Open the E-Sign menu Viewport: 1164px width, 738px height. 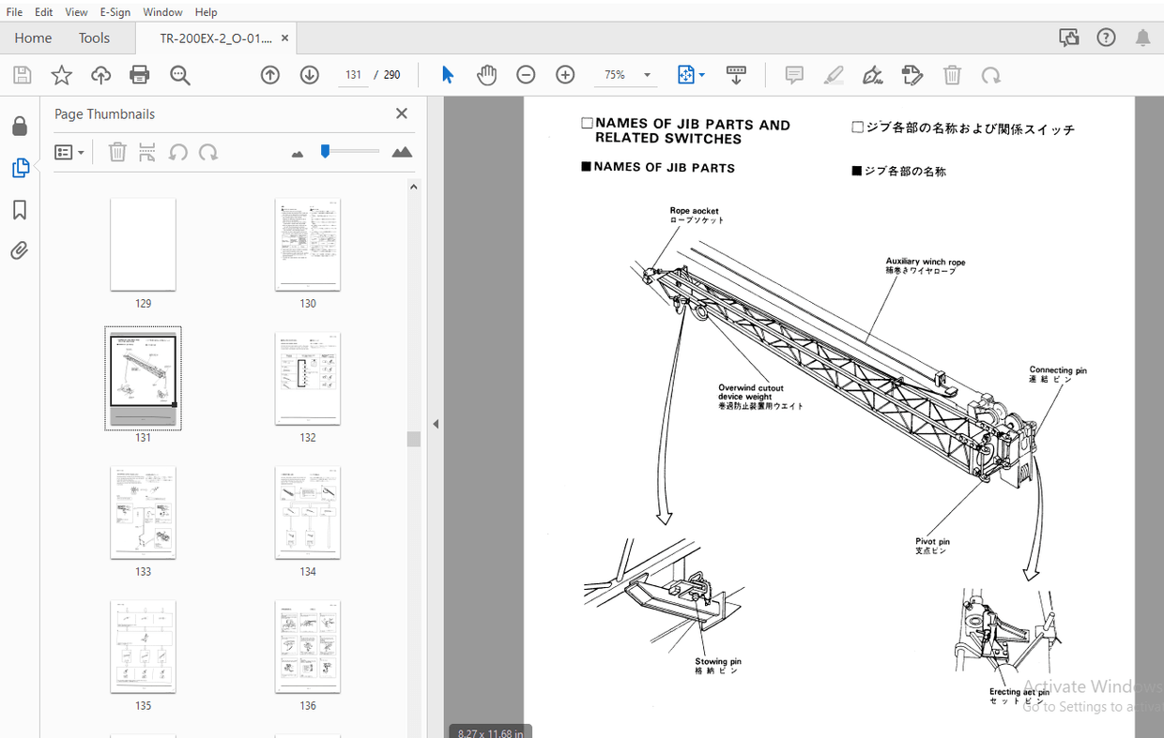click(x=115, y=11)
